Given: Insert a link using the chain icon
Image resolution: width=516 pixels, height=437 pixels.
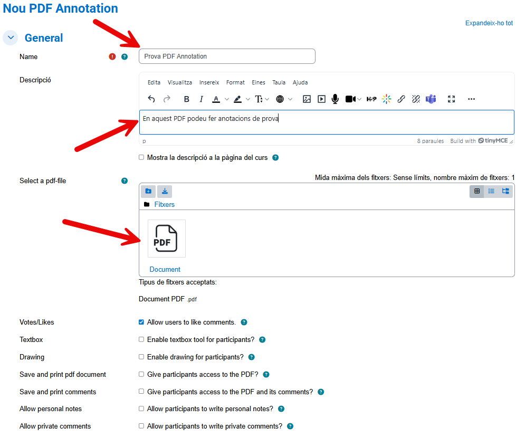Looking at the screenshot, I should [x=401, y=99].
